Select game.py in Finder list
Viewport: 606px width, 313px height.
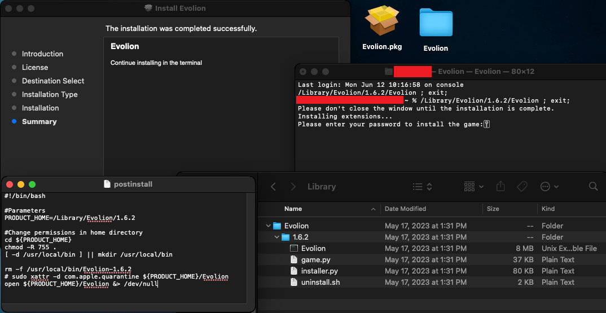pyautogui.click(x=432, y=259)
